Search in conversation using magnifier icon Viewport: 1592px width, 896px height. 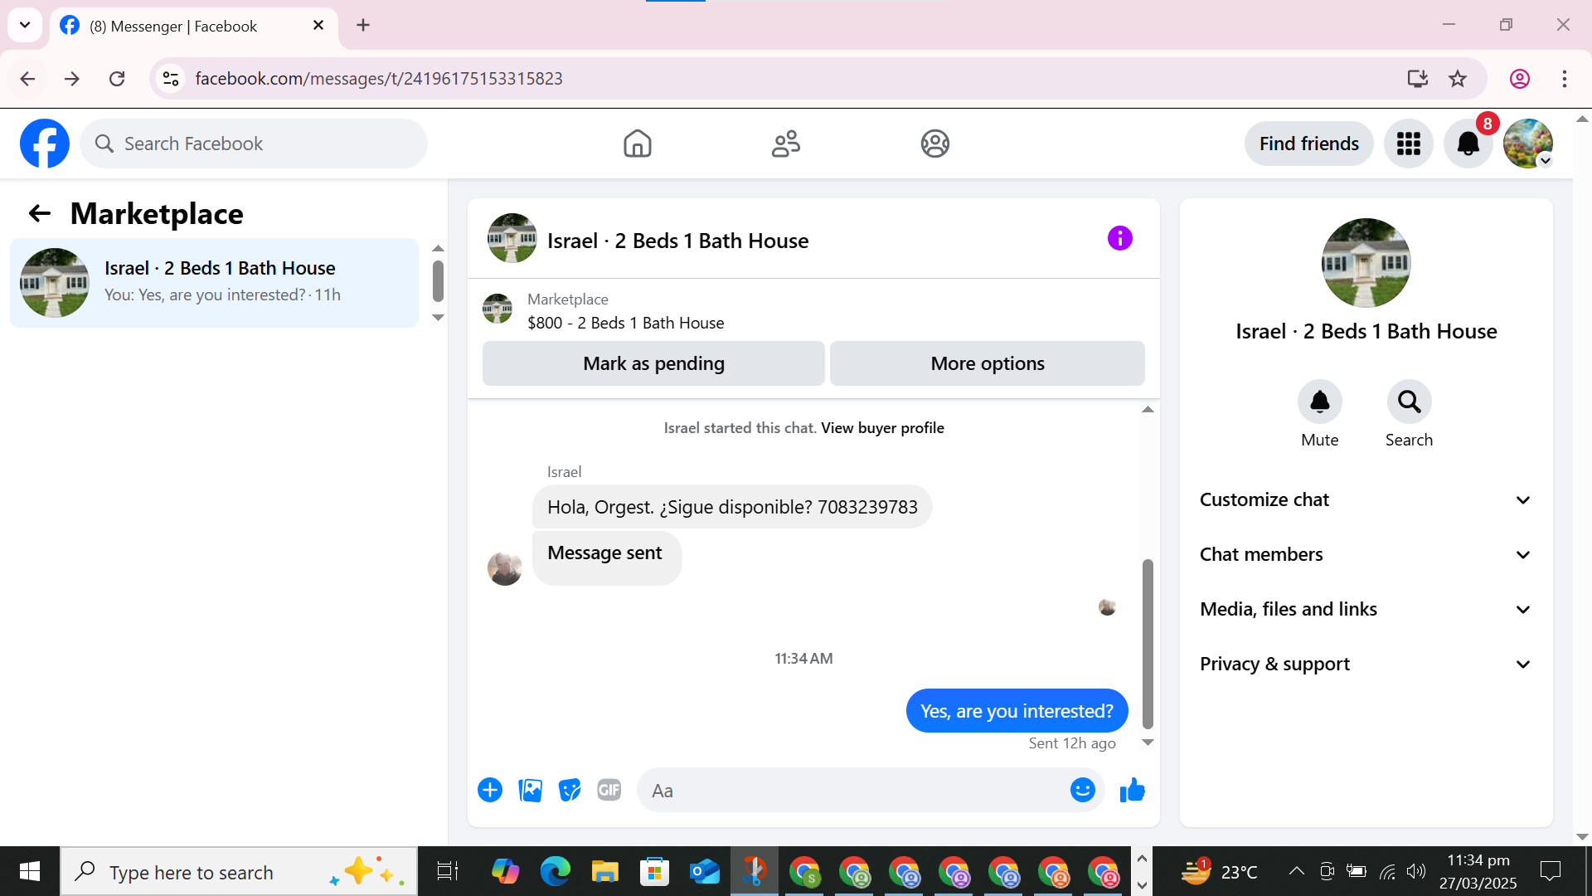click(x=1409, y=402)
